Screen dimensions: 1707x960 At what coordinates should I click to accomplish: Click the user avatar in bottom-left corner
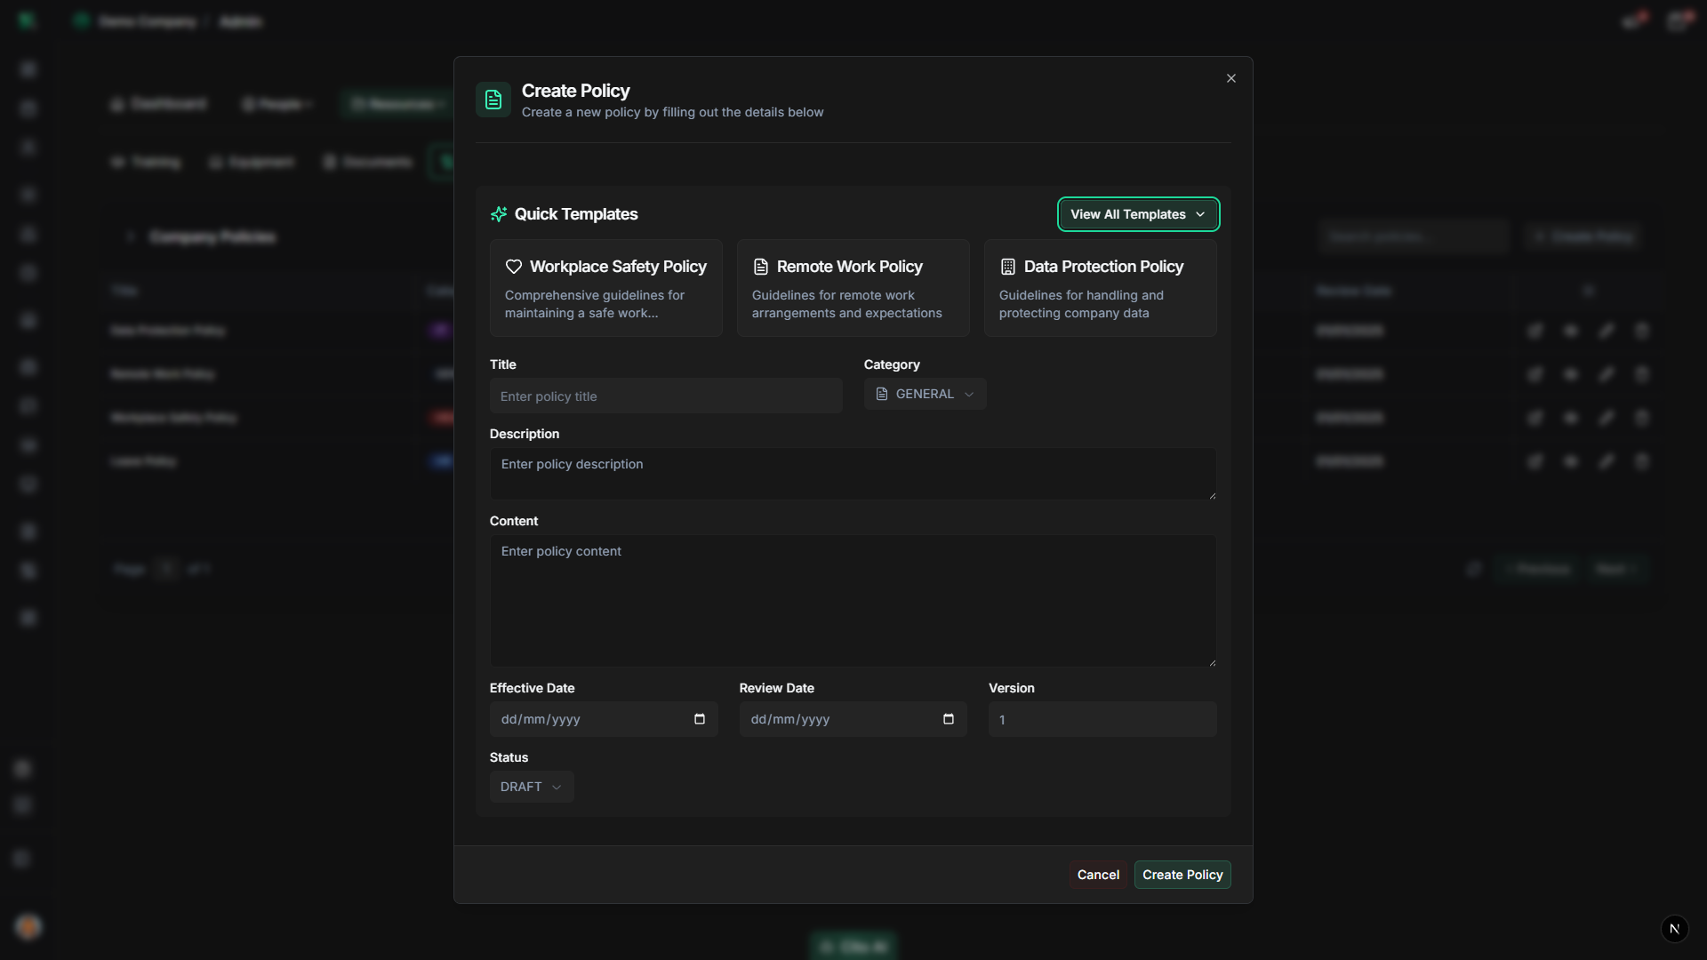click(28, 926)
